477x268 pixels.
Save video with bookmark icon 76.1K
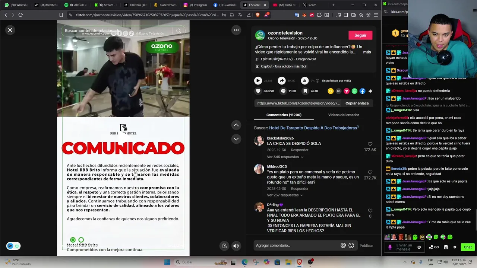click(x=305, y=91)
